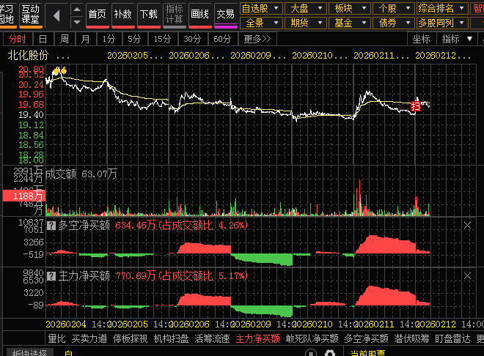Viewport: 484px width, 356px height.
Task: Select the 60分 period tab
Action: (222, 39)
